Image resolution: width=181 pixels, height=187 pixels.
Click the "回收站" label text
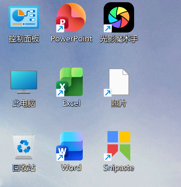point(24,168)
